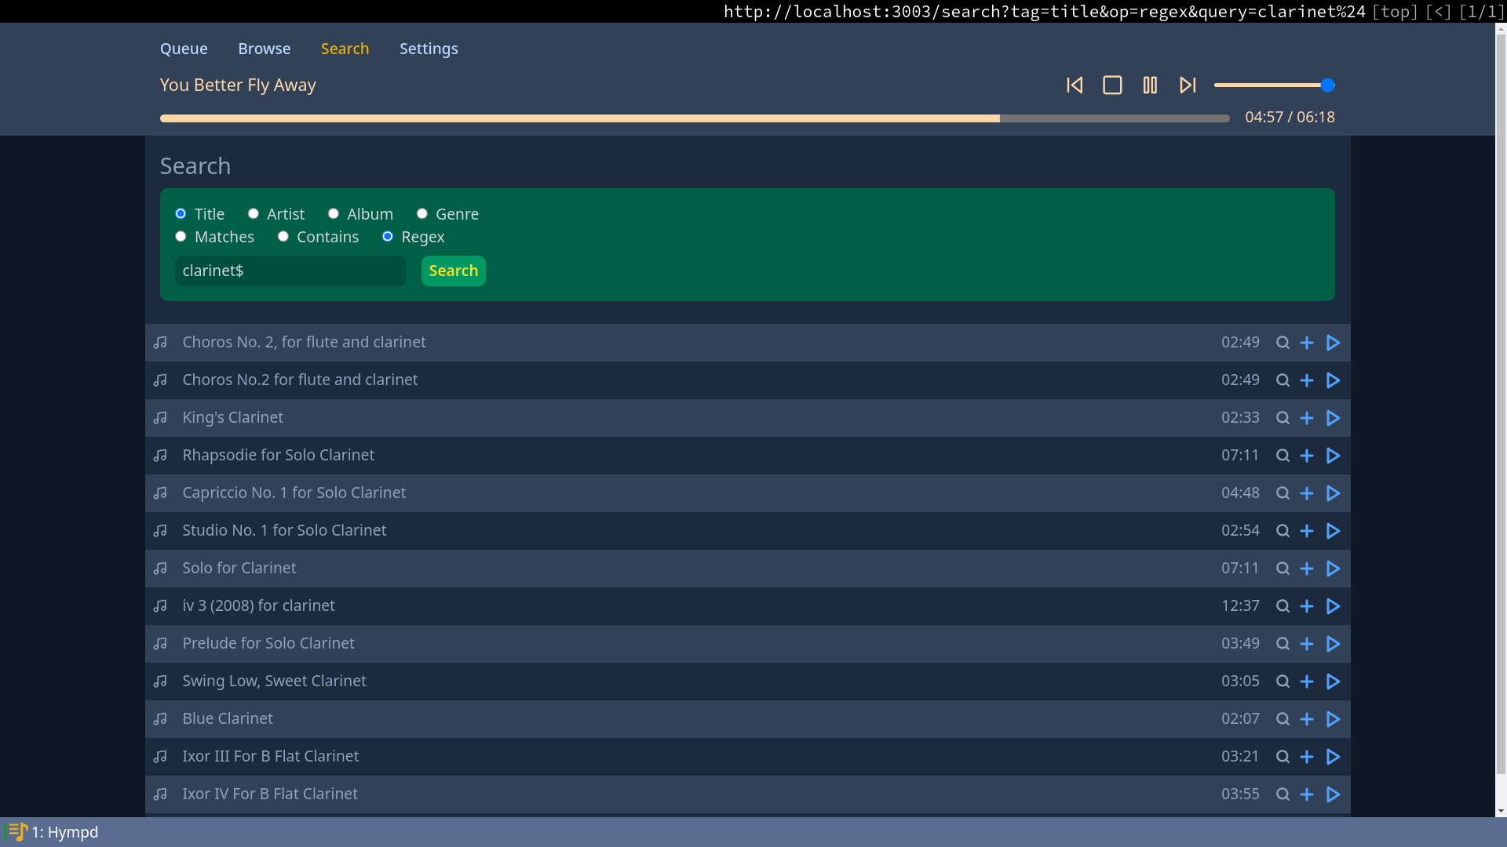
Task: Open the Queue tab
Action: pos(184,49)
